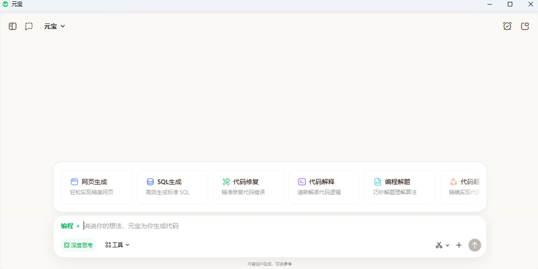Viewport: 538px width, 269px height.
Task: Select the 代码解释 card
Action: pos(324,187)
